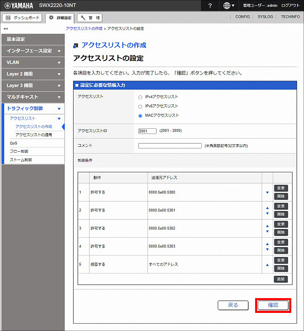Move rule 2 up with blue arrow
304x331 pixels.
pos(267,208)
